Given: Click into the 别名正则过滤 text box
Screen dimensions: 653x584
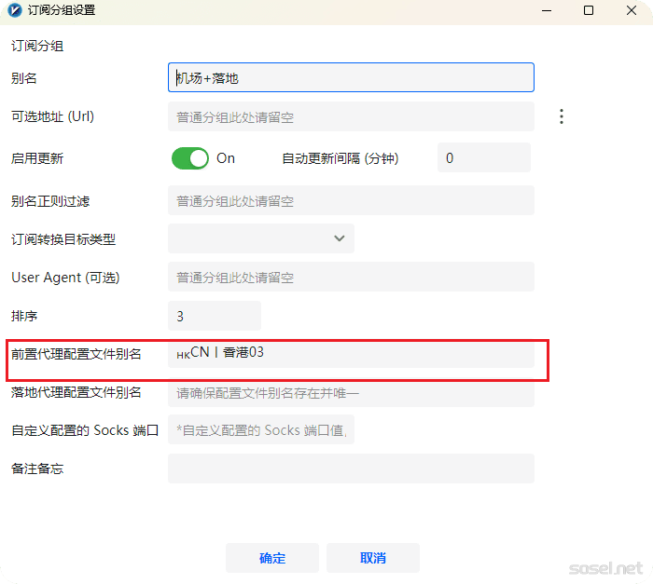Looking at the screenshot, I should [x=351, y=201].
